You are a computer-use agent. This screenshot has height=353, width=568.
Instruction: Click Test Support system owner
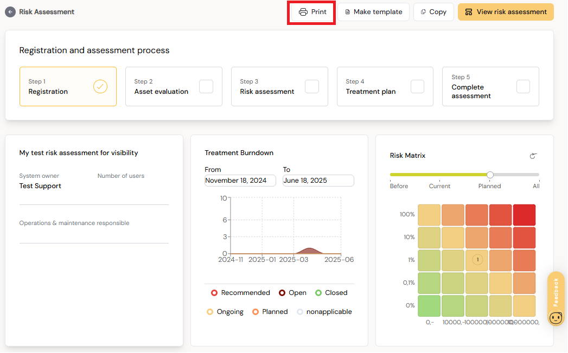click(x=40, y=186)
